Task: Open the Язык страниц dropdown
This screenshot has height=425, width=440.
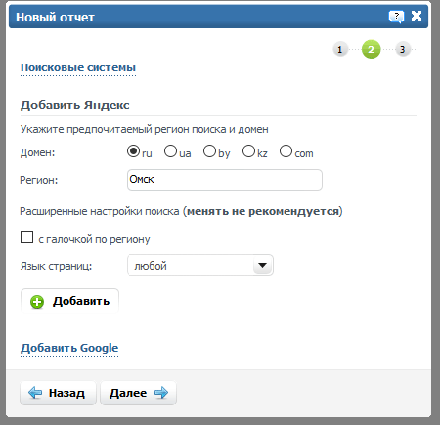Action: (x=200, y=265)
